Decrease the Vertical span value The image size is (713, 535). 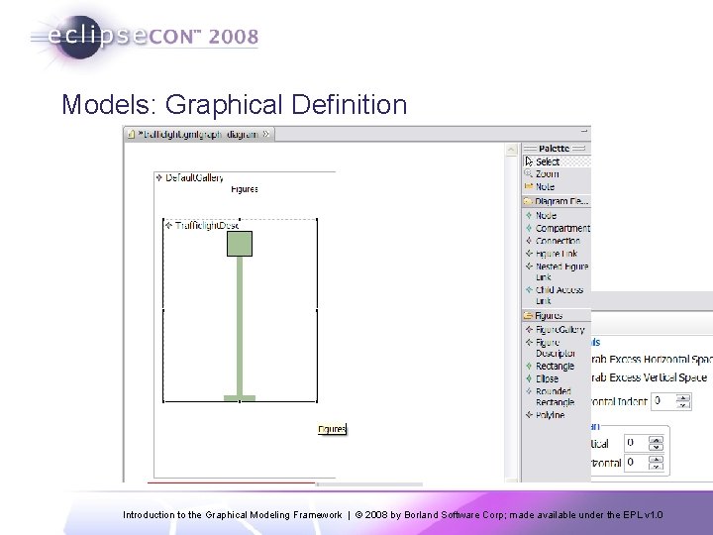tap(656, 447)
